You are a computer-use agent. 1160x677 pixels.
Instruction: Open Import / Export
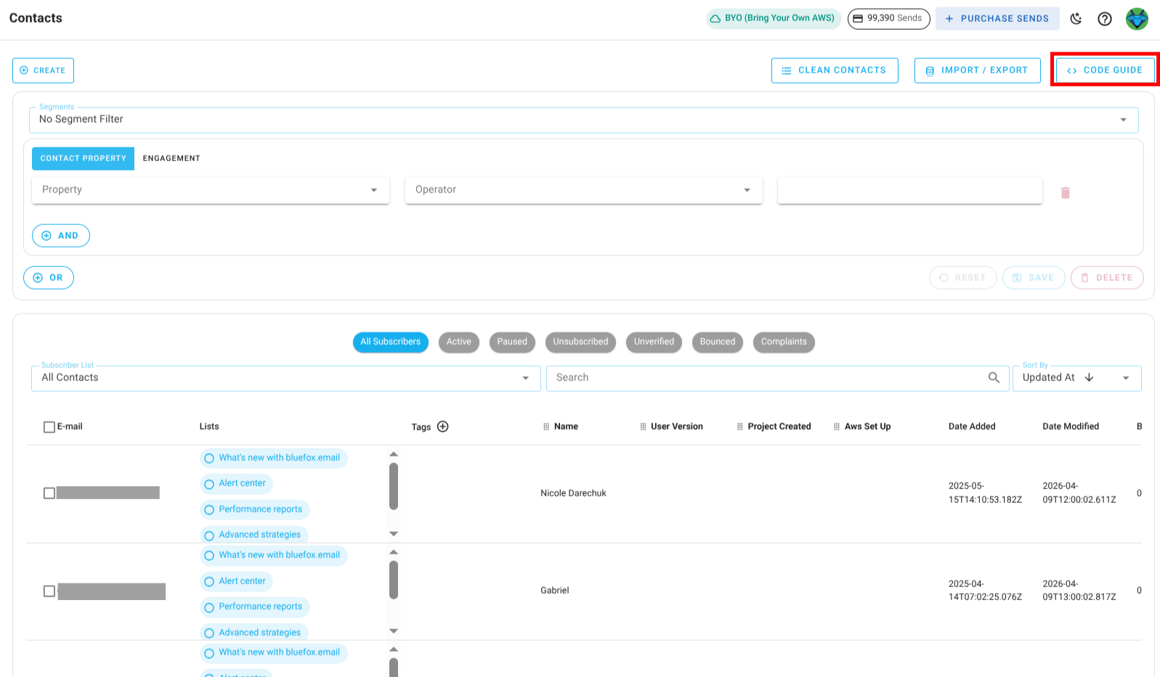[x=977, y=70]
